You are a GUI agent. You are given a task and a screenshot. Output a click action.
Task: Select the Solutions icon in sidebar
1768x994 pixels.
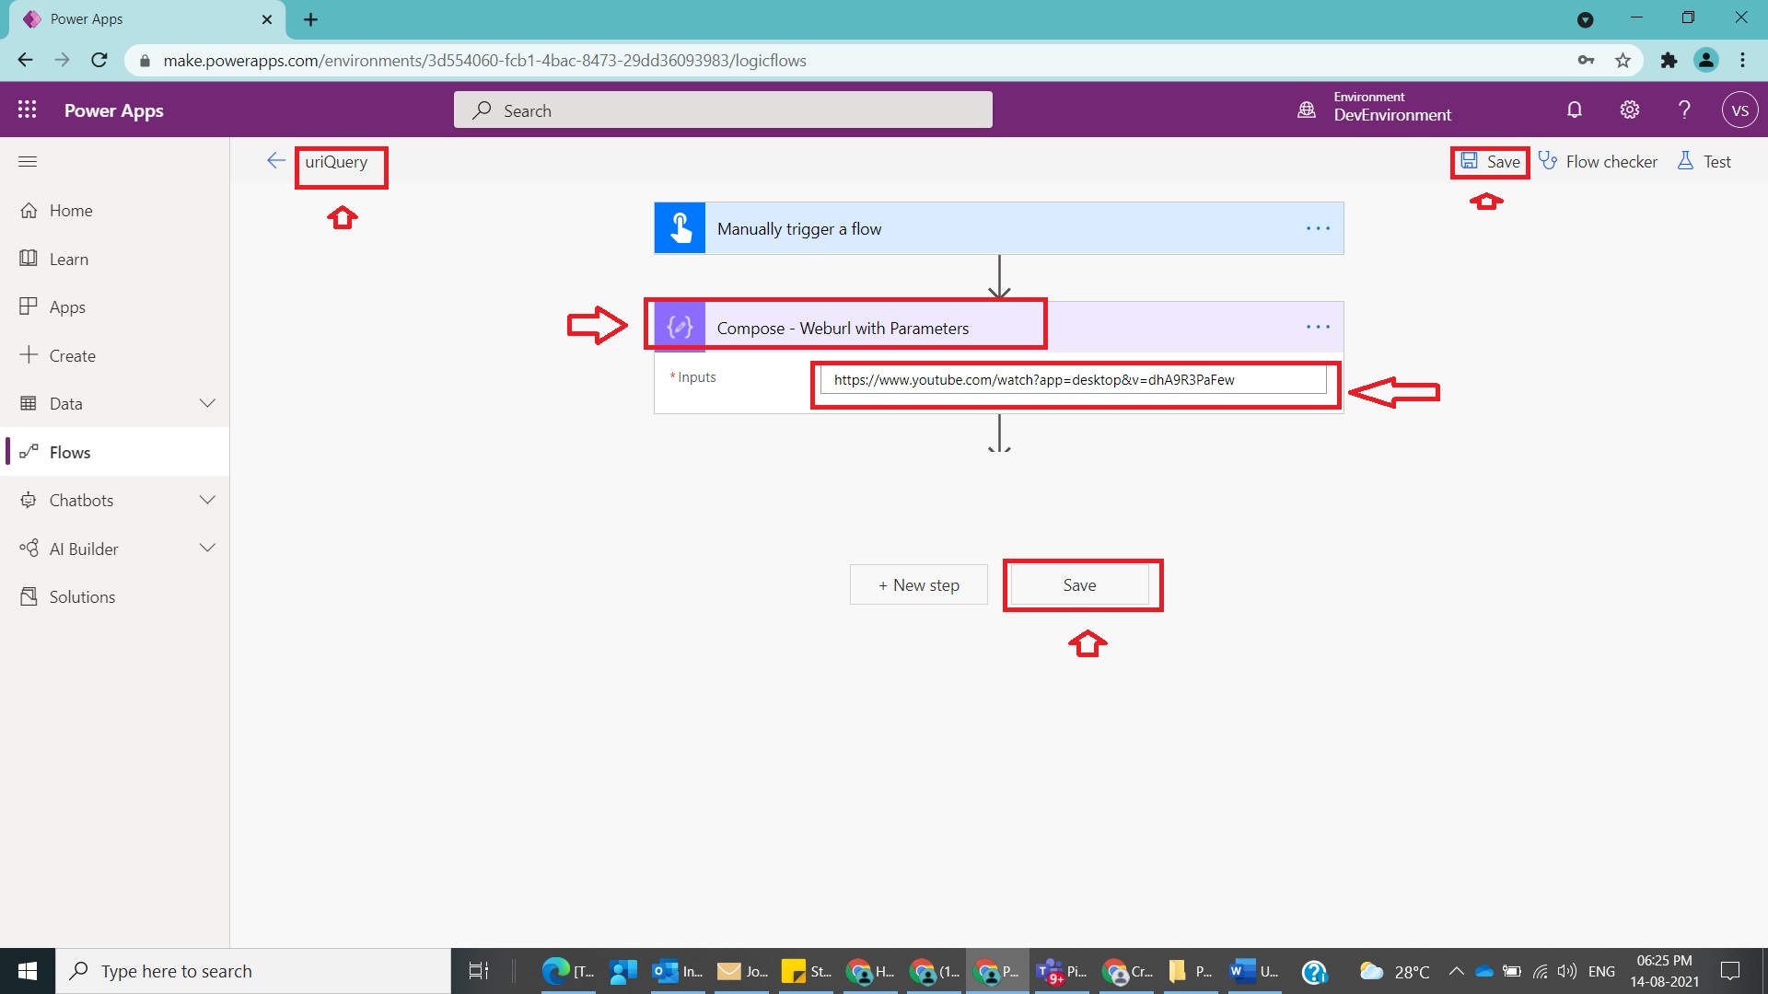[x=81, y=596]
